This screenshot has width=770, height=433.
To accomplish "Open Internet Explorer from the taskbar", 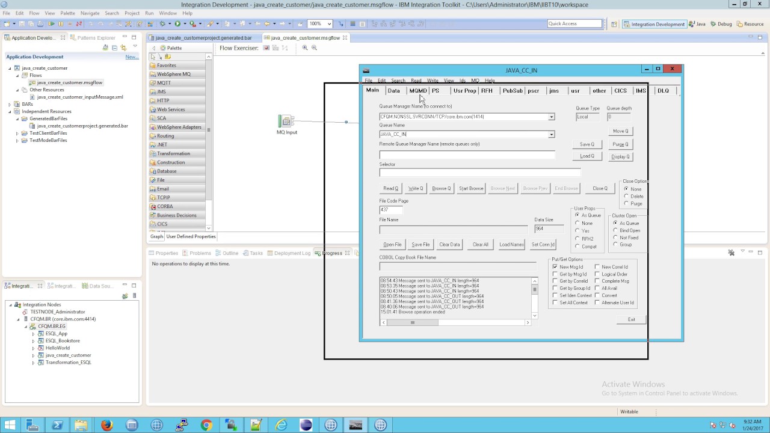I will pos(281,425).
